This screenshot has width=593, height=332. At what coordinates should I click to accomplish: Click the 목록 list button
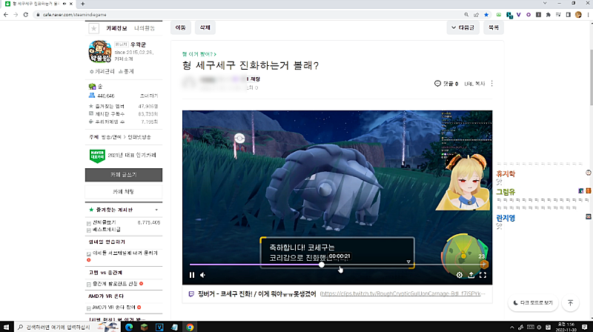pos(494,27)
